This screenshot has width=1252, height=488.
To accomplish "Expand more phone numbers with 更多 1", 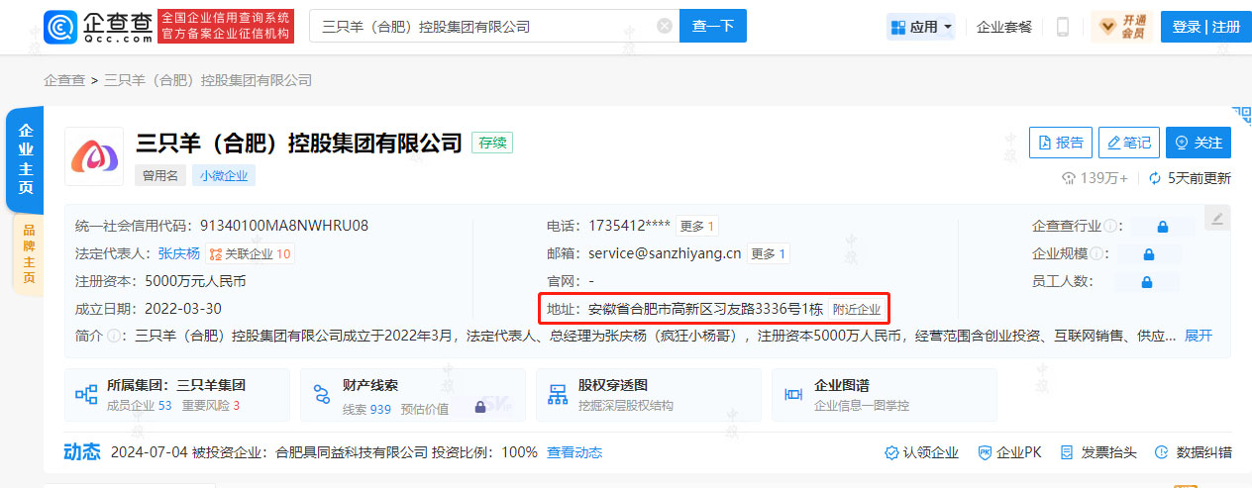I will click(698, 226).
